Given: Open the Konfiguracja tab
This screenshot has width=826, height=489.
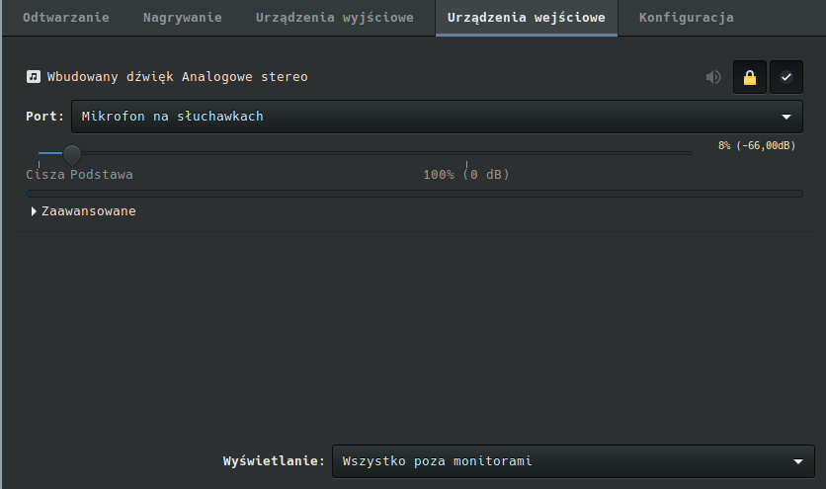Looking at the screenshot, I should [686, 18].
